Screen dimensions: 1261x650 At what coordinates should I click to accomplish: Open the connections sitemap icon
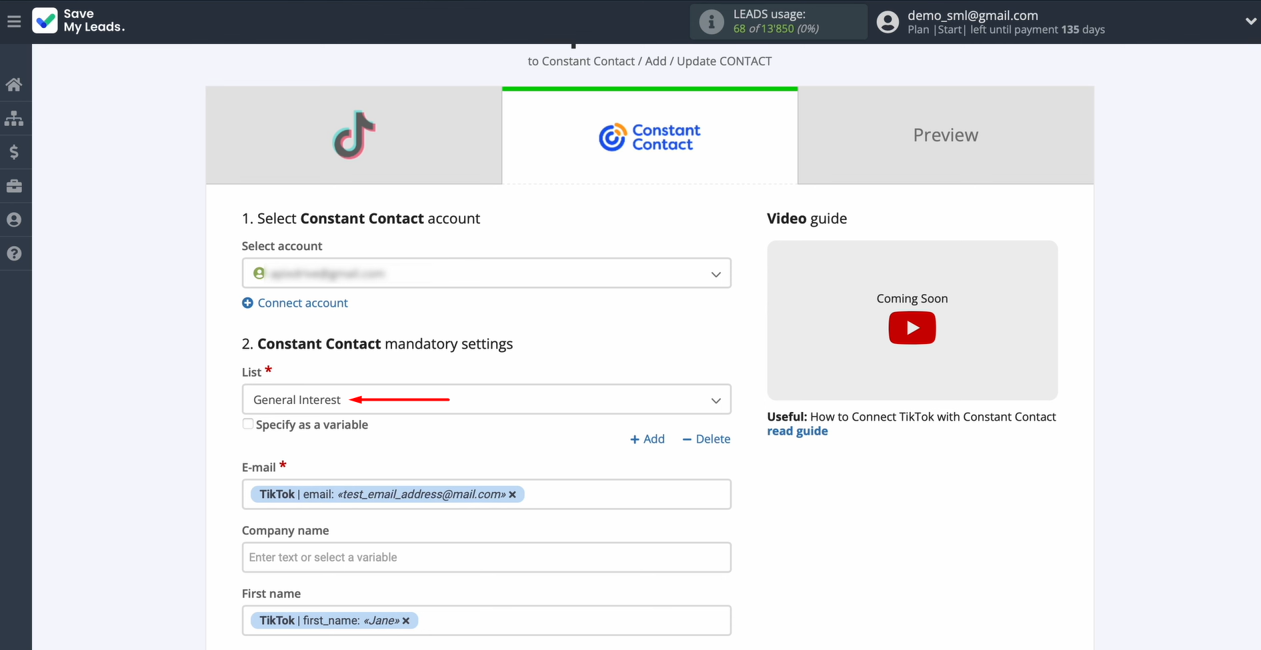click(14, 119)
